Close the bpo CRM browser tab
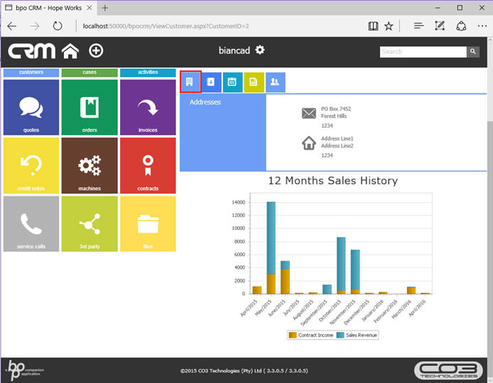Viewport: 493px width, 383px height. [90, 8]
